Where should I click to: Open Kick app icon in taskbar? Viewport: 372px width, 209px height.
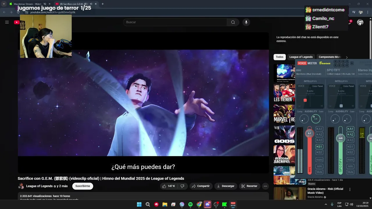tap(224, 204)
